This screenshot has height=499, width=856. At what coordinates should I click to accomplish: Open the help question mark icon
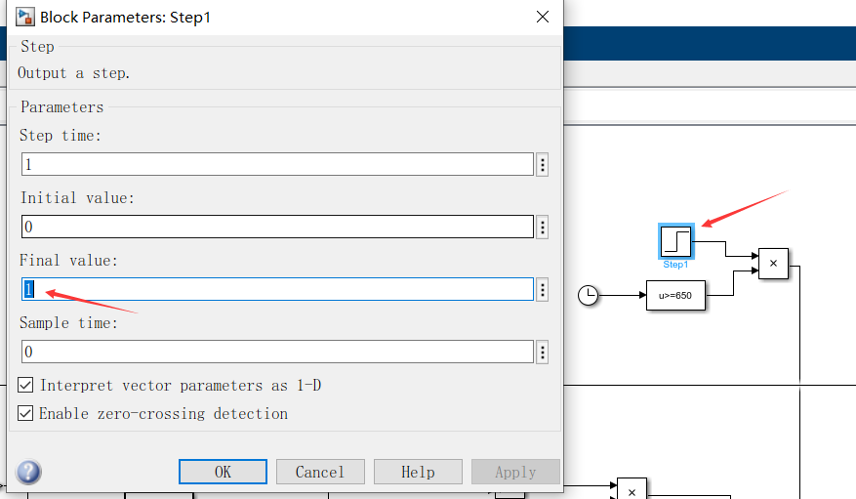(x=28, y=473)
